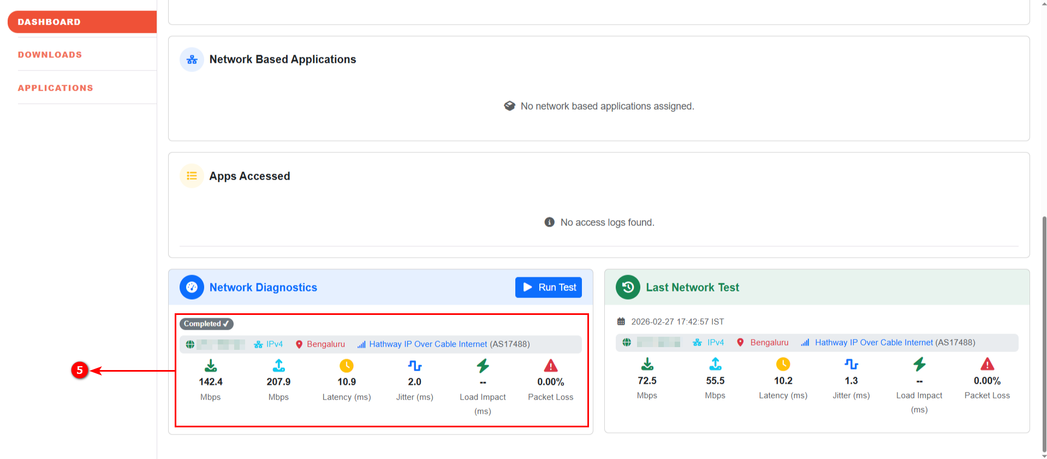The height and width of the screenshot is (459, 1047).
Task: Click Hathway ISP link in Network Diagnostics
Action: tap(427, 344)
